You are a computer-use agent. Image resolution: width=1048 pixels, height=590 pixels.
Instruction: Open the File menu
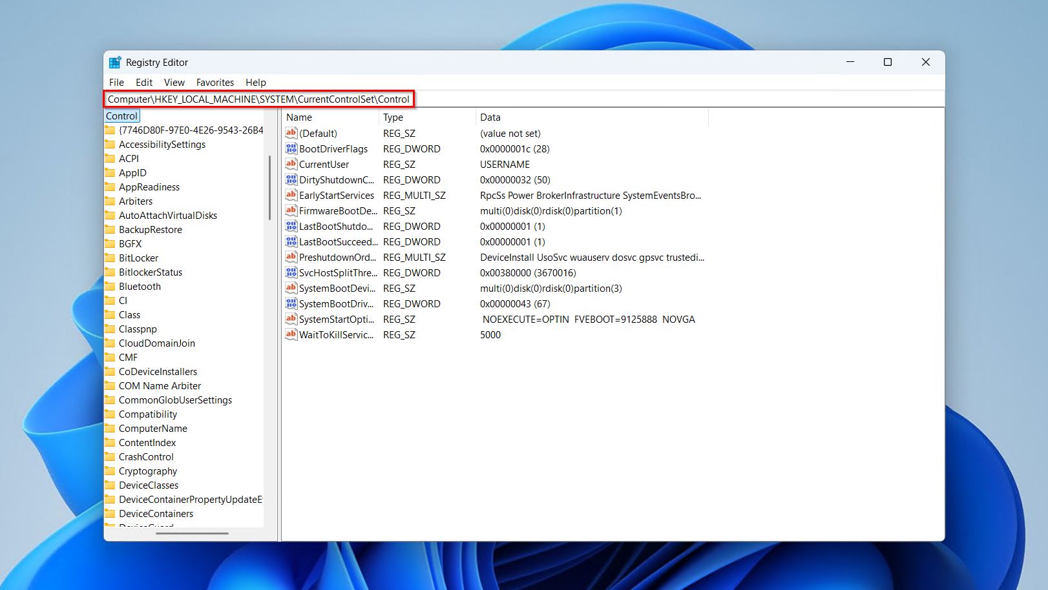click(116, 83)
